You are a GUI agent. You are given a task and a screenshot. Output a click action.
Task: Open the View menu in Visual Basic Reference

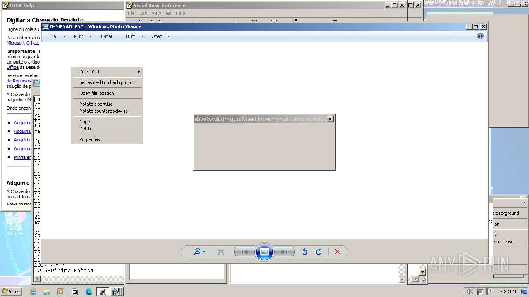click(156, 13)
